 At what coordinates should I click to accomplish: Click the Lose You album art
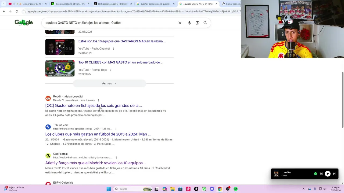coord(276,174)
